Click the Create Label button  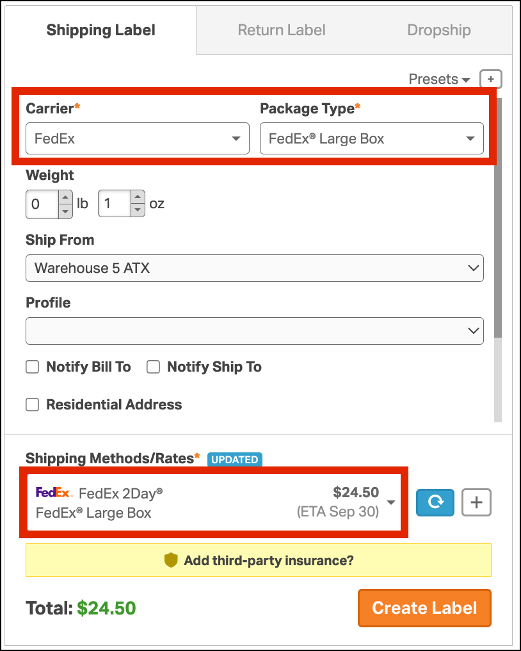click(424, 607)
